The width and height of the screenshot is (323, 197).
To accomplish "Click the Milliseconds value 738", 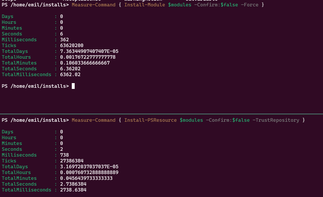I will pyautogui.click(x=64, y=155).
